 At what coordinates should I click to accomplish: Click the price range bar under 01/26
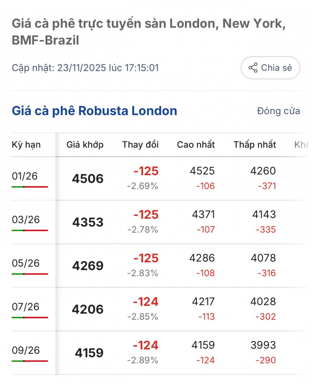pyautogui.click(x=30, y=187)
